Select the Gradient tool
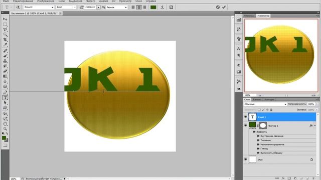 pyautogui.click(x=5, y=76)
